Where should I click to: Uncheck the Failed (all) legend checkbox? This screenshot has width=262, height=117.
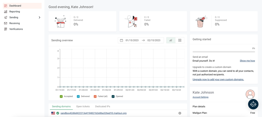[95, 96]
